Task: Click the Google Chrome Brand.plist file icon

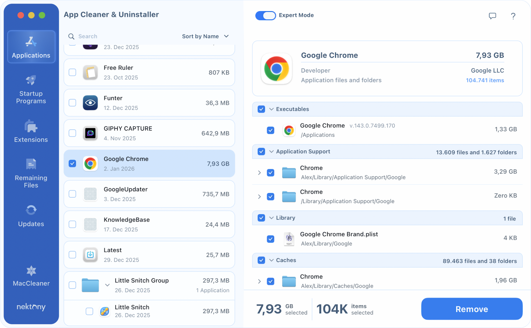Action: coord(289,239)
